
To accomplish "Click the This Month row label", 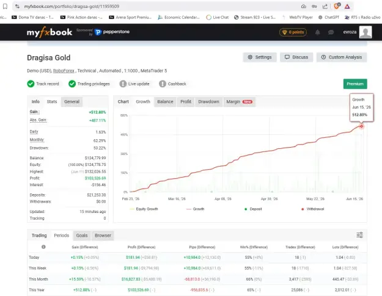I will pyautogui.click(x=39, y=279).
